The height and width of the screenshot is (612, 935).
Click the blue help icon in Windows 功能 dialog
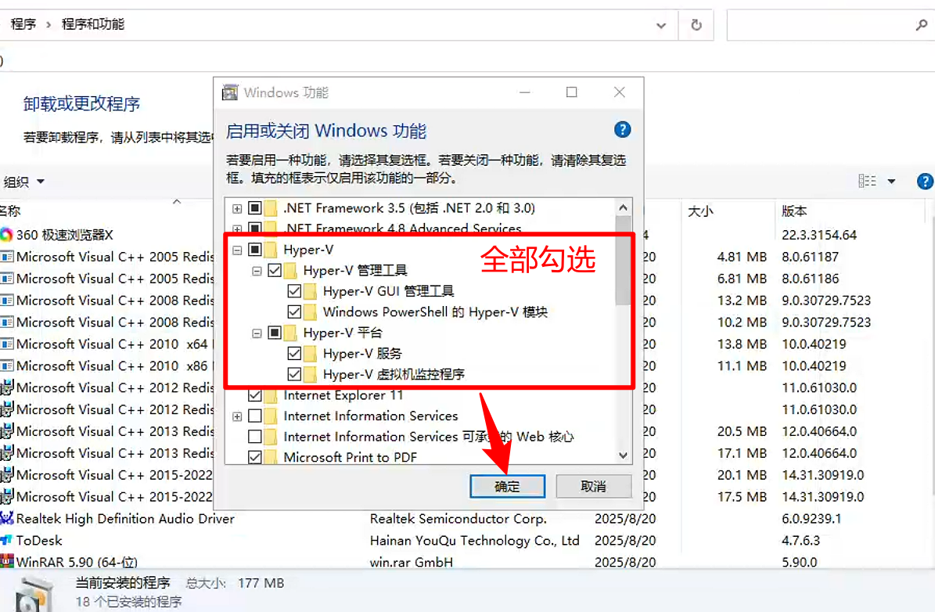pyautogui.click(x=622, y=129)
